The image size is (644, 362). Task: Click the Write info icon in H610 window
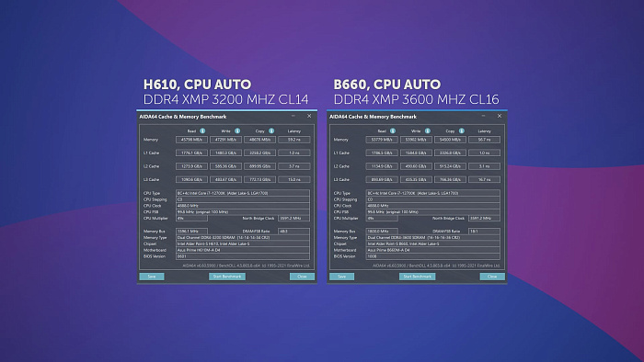tap(237, 130)
